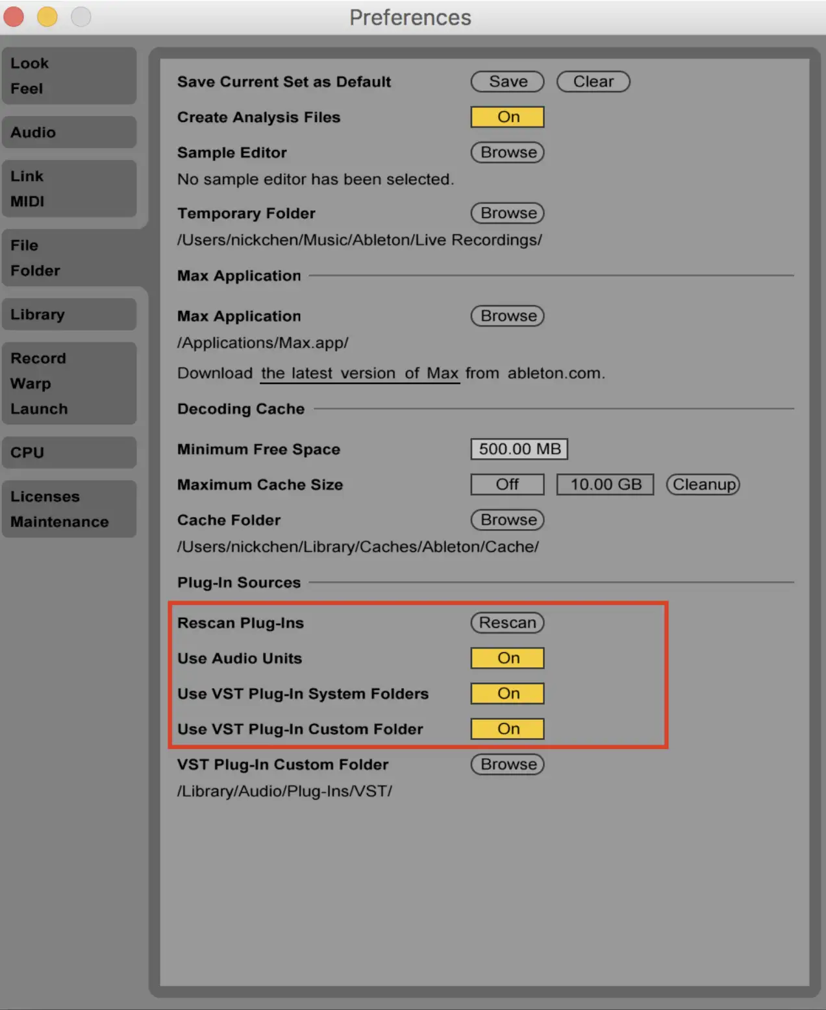Switch to the CPU tab

point(69,452)
